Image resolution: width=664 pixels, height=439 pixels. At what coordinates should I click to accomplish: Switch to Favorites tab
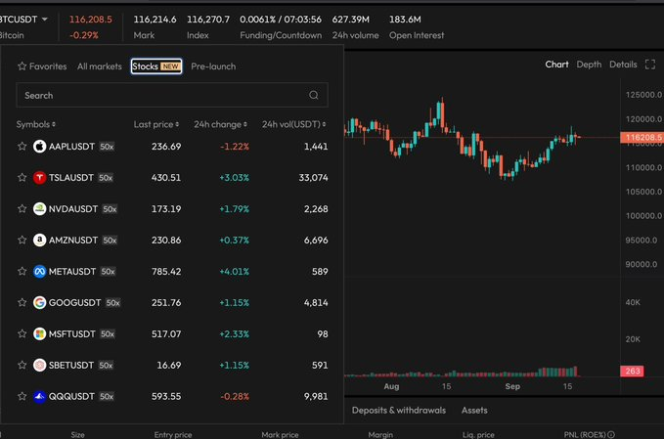pyautogui.click(x=42, y=66)
